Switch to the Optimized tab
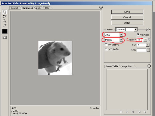The height and width of the screenshot is (116, 155). click(x=28, y=8)
